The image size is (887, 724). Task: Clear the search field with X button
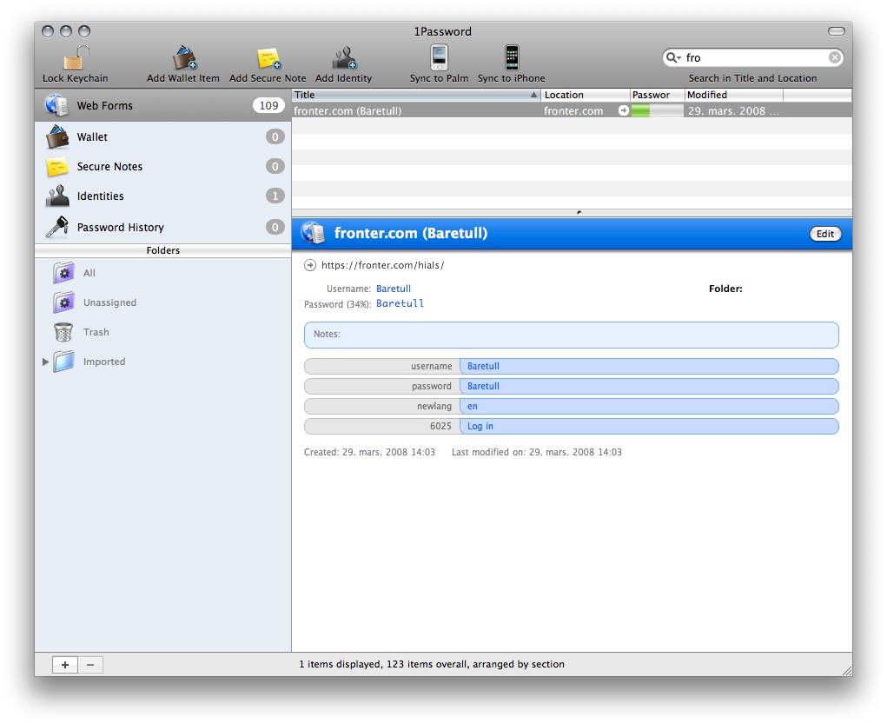(x=834, y=57)
